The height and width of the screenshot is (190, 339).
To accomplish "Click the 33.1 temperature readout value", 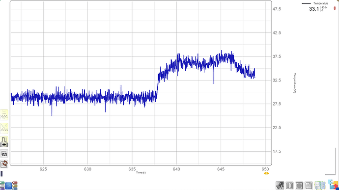I will pyautogui.click(x=314, y=9).
